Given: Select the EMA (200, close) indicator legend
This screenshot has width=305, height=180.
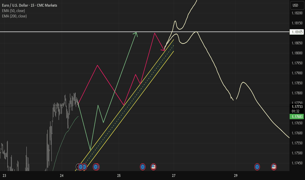Looking at the screenshot, I should (x=14, y=16).
